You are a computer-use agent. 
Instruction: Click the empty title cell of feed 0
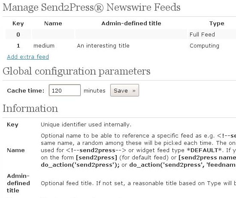131,34
